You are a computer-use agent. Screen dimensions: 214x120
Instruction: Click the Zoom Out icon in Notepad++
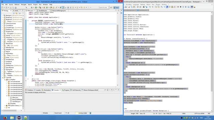click(x=152, y=7)
